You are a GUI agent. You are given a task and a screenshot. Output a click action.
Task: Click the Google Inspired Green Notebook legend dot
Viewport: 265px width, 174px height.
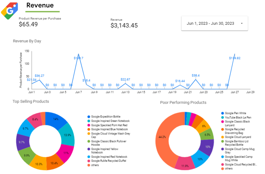(89, 121)
